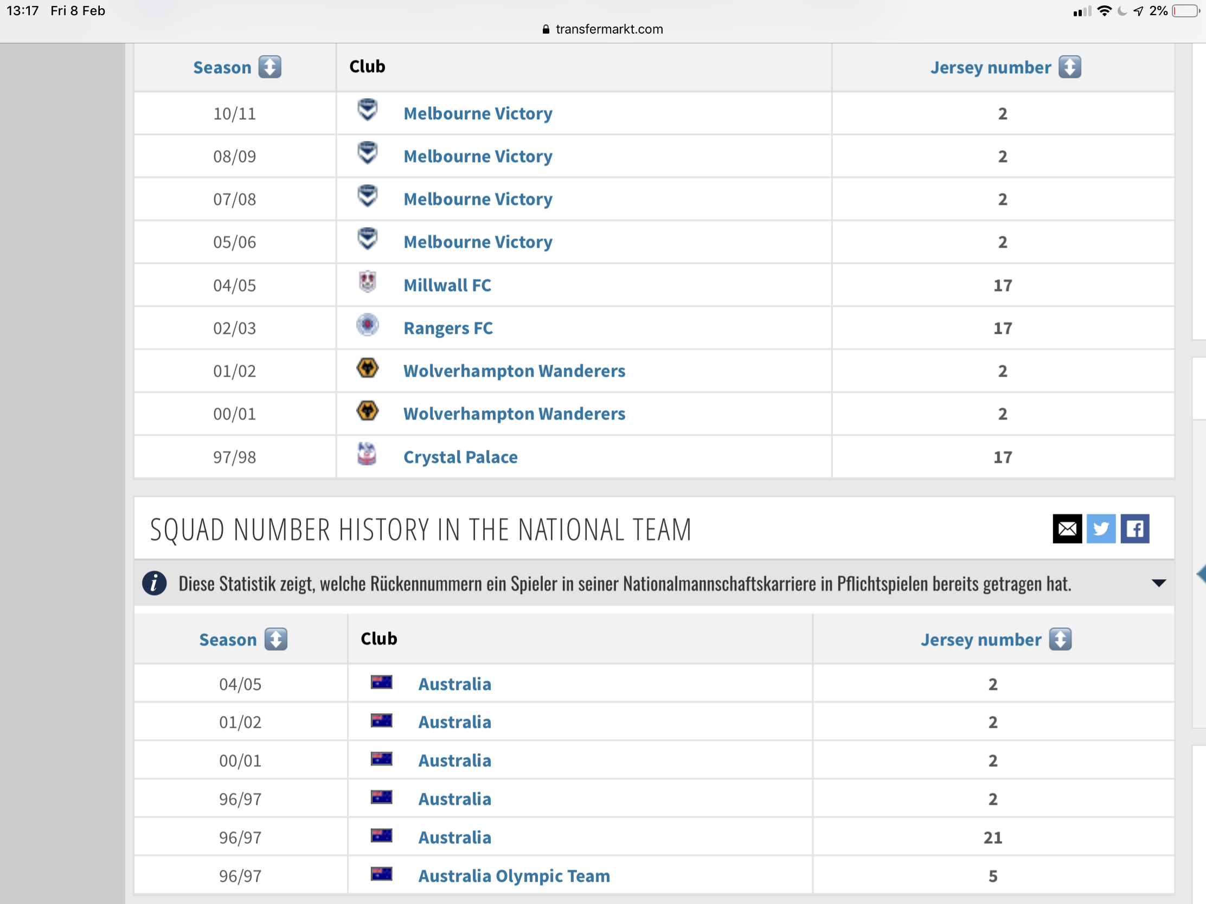Screen dimensions: 1206x904
Task: Open the Crystal Palace club link
Action: (x=460, y=457)
